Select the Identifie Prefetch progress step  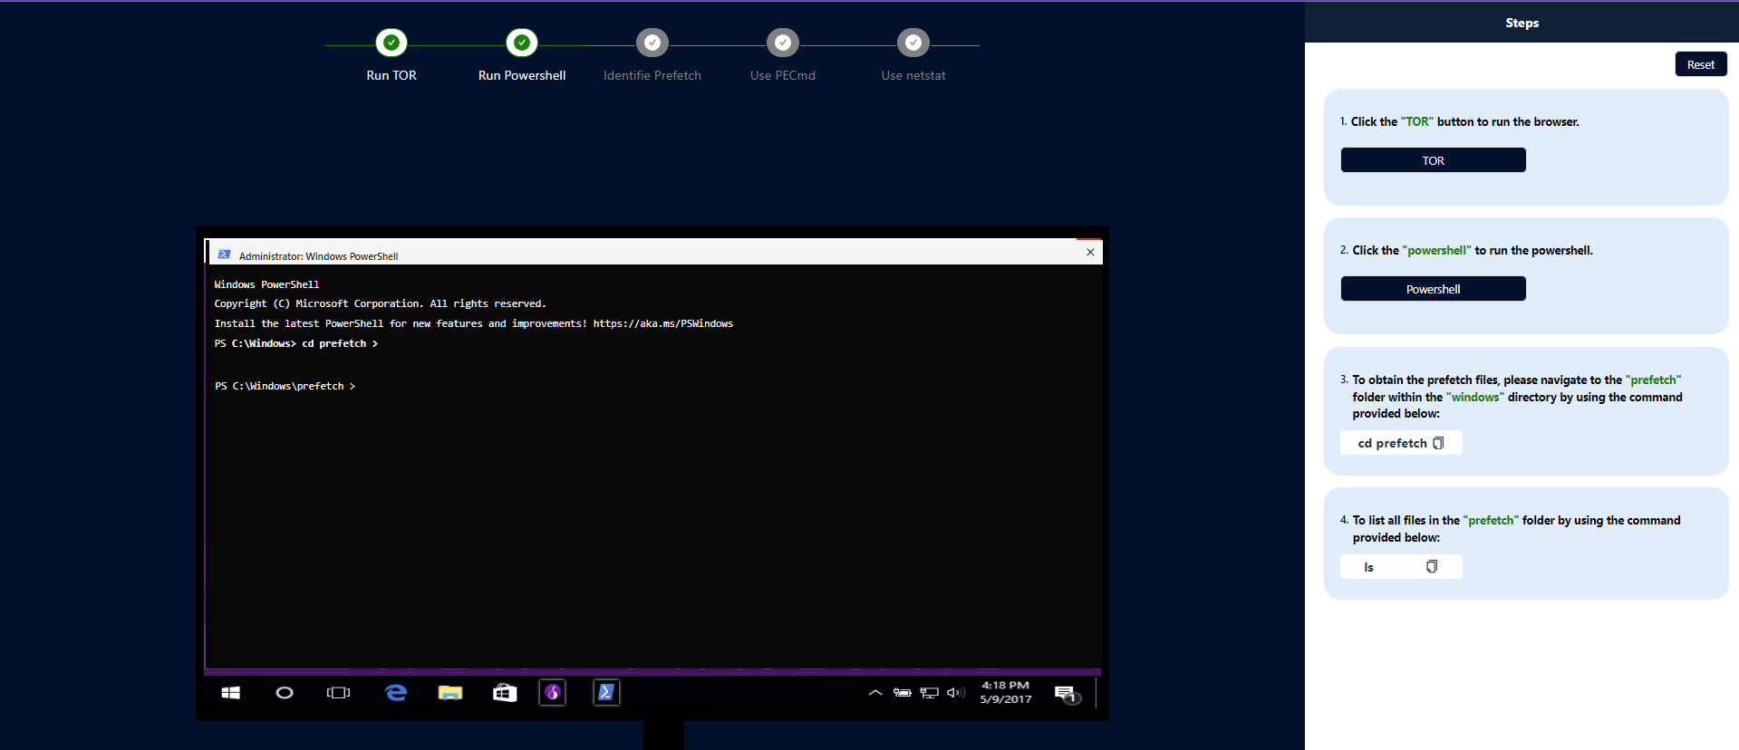tap(652, 43)
